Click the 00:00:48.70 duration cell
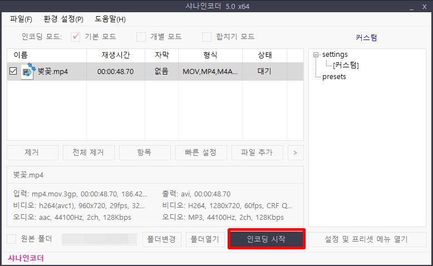Screen dimensions: 433x266 pyautogui.click(x=115, y=72)
